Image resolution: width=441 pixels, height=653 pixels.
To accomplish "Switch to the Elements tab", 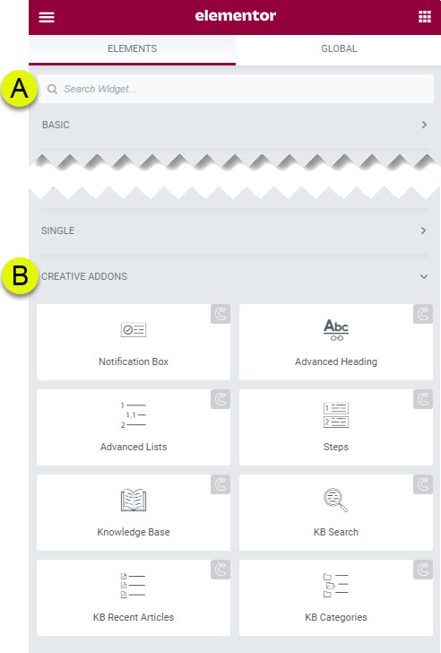I will coord(132,48).
